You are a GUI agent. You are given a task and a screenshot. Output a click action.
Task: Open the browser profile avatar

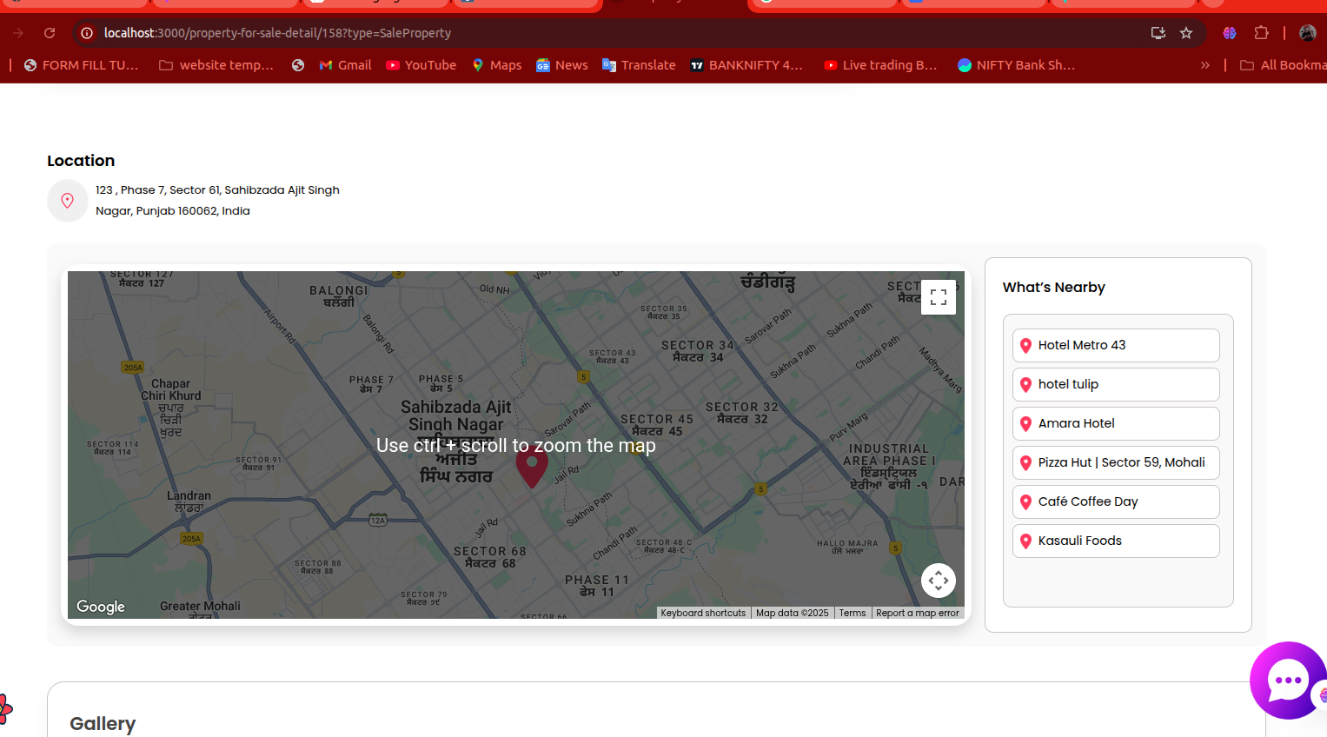tap(1307, 33)
